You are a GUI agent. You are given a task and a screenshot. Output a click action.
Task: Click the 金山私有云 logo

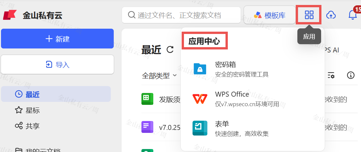[x=10, y=15]
